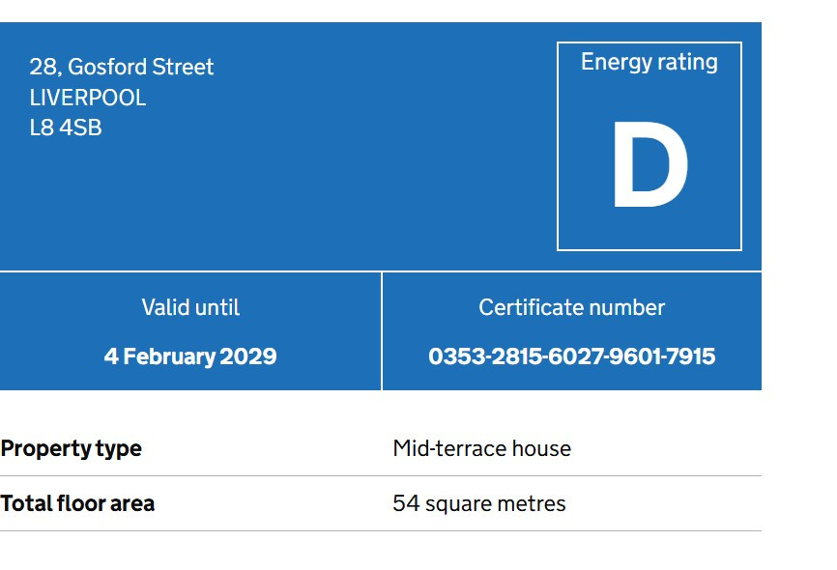837x570 pixels.
Task: Click the address line 28, Gosford Street
Action: point(122,68)
